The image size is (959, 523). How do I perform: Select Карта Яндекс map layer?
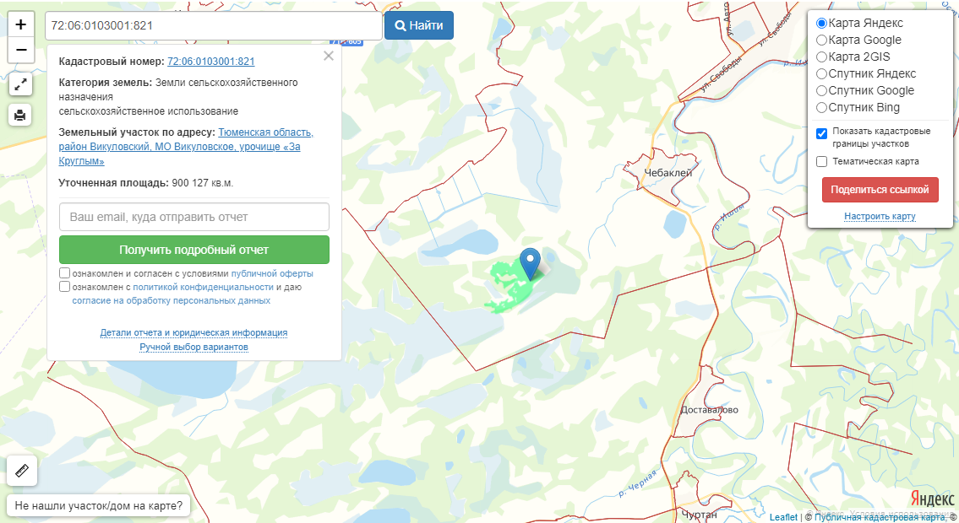(822, 23)
